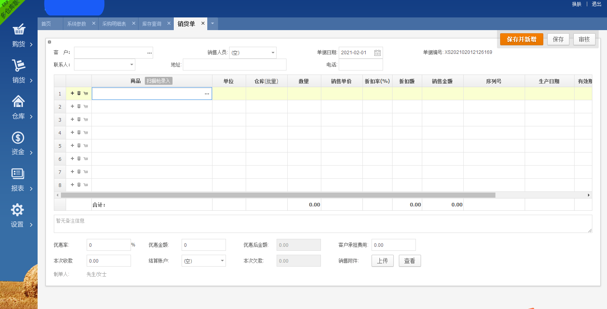Image resolution: width=607 pixels, height=309 pixels.
Task: Open the 销售人员 dropdown
Action: tap(272, 52)
